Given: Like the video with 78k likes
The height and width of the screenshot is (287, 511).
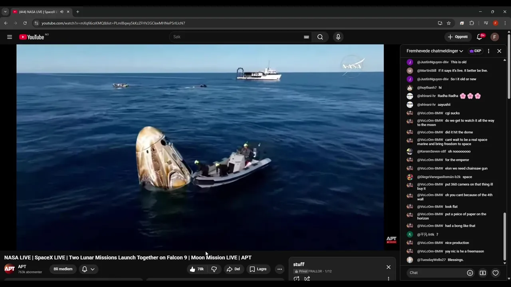Looking at the screenshot, I should 197,269.
